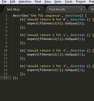Click the 'should return 0 for 0' string
The image size is (94, 101).
click(47, 19)
